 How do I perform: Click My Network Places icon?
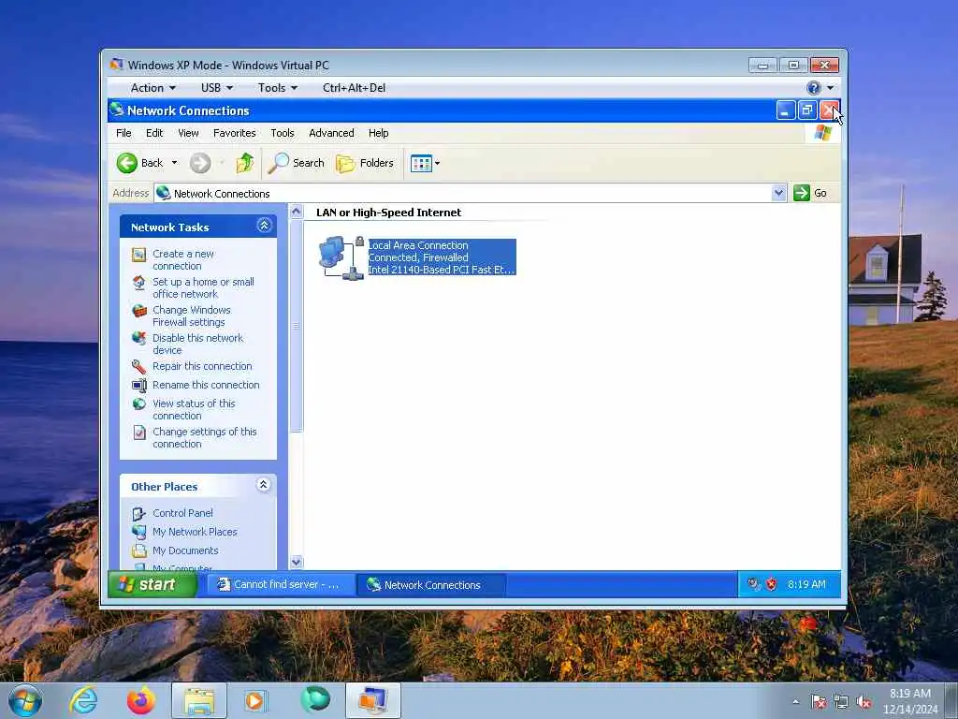pyautogui.click(x=139, y=532)
